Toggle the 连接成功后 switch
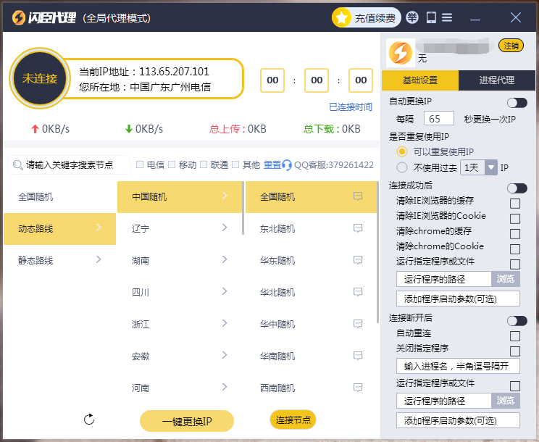This screenshot has height=442, width=539. (517, 188)
